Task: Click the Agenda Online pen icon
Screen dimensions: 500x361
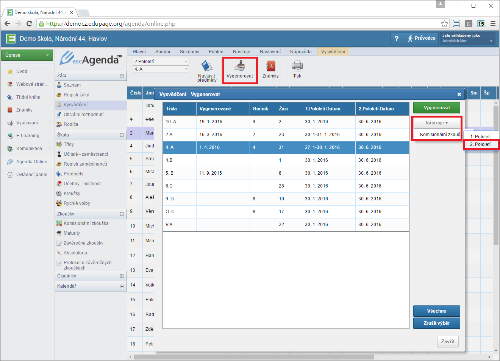Action: coord(10,161)
